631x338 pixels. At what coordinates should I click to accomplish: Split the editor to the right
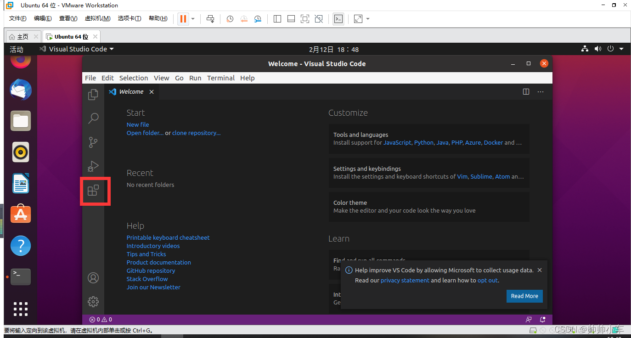tap(526, 92)
